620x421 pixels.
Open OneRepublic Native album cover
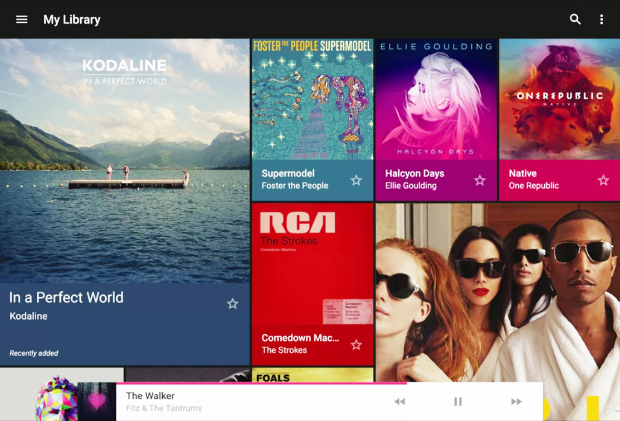tap(560, 99)
